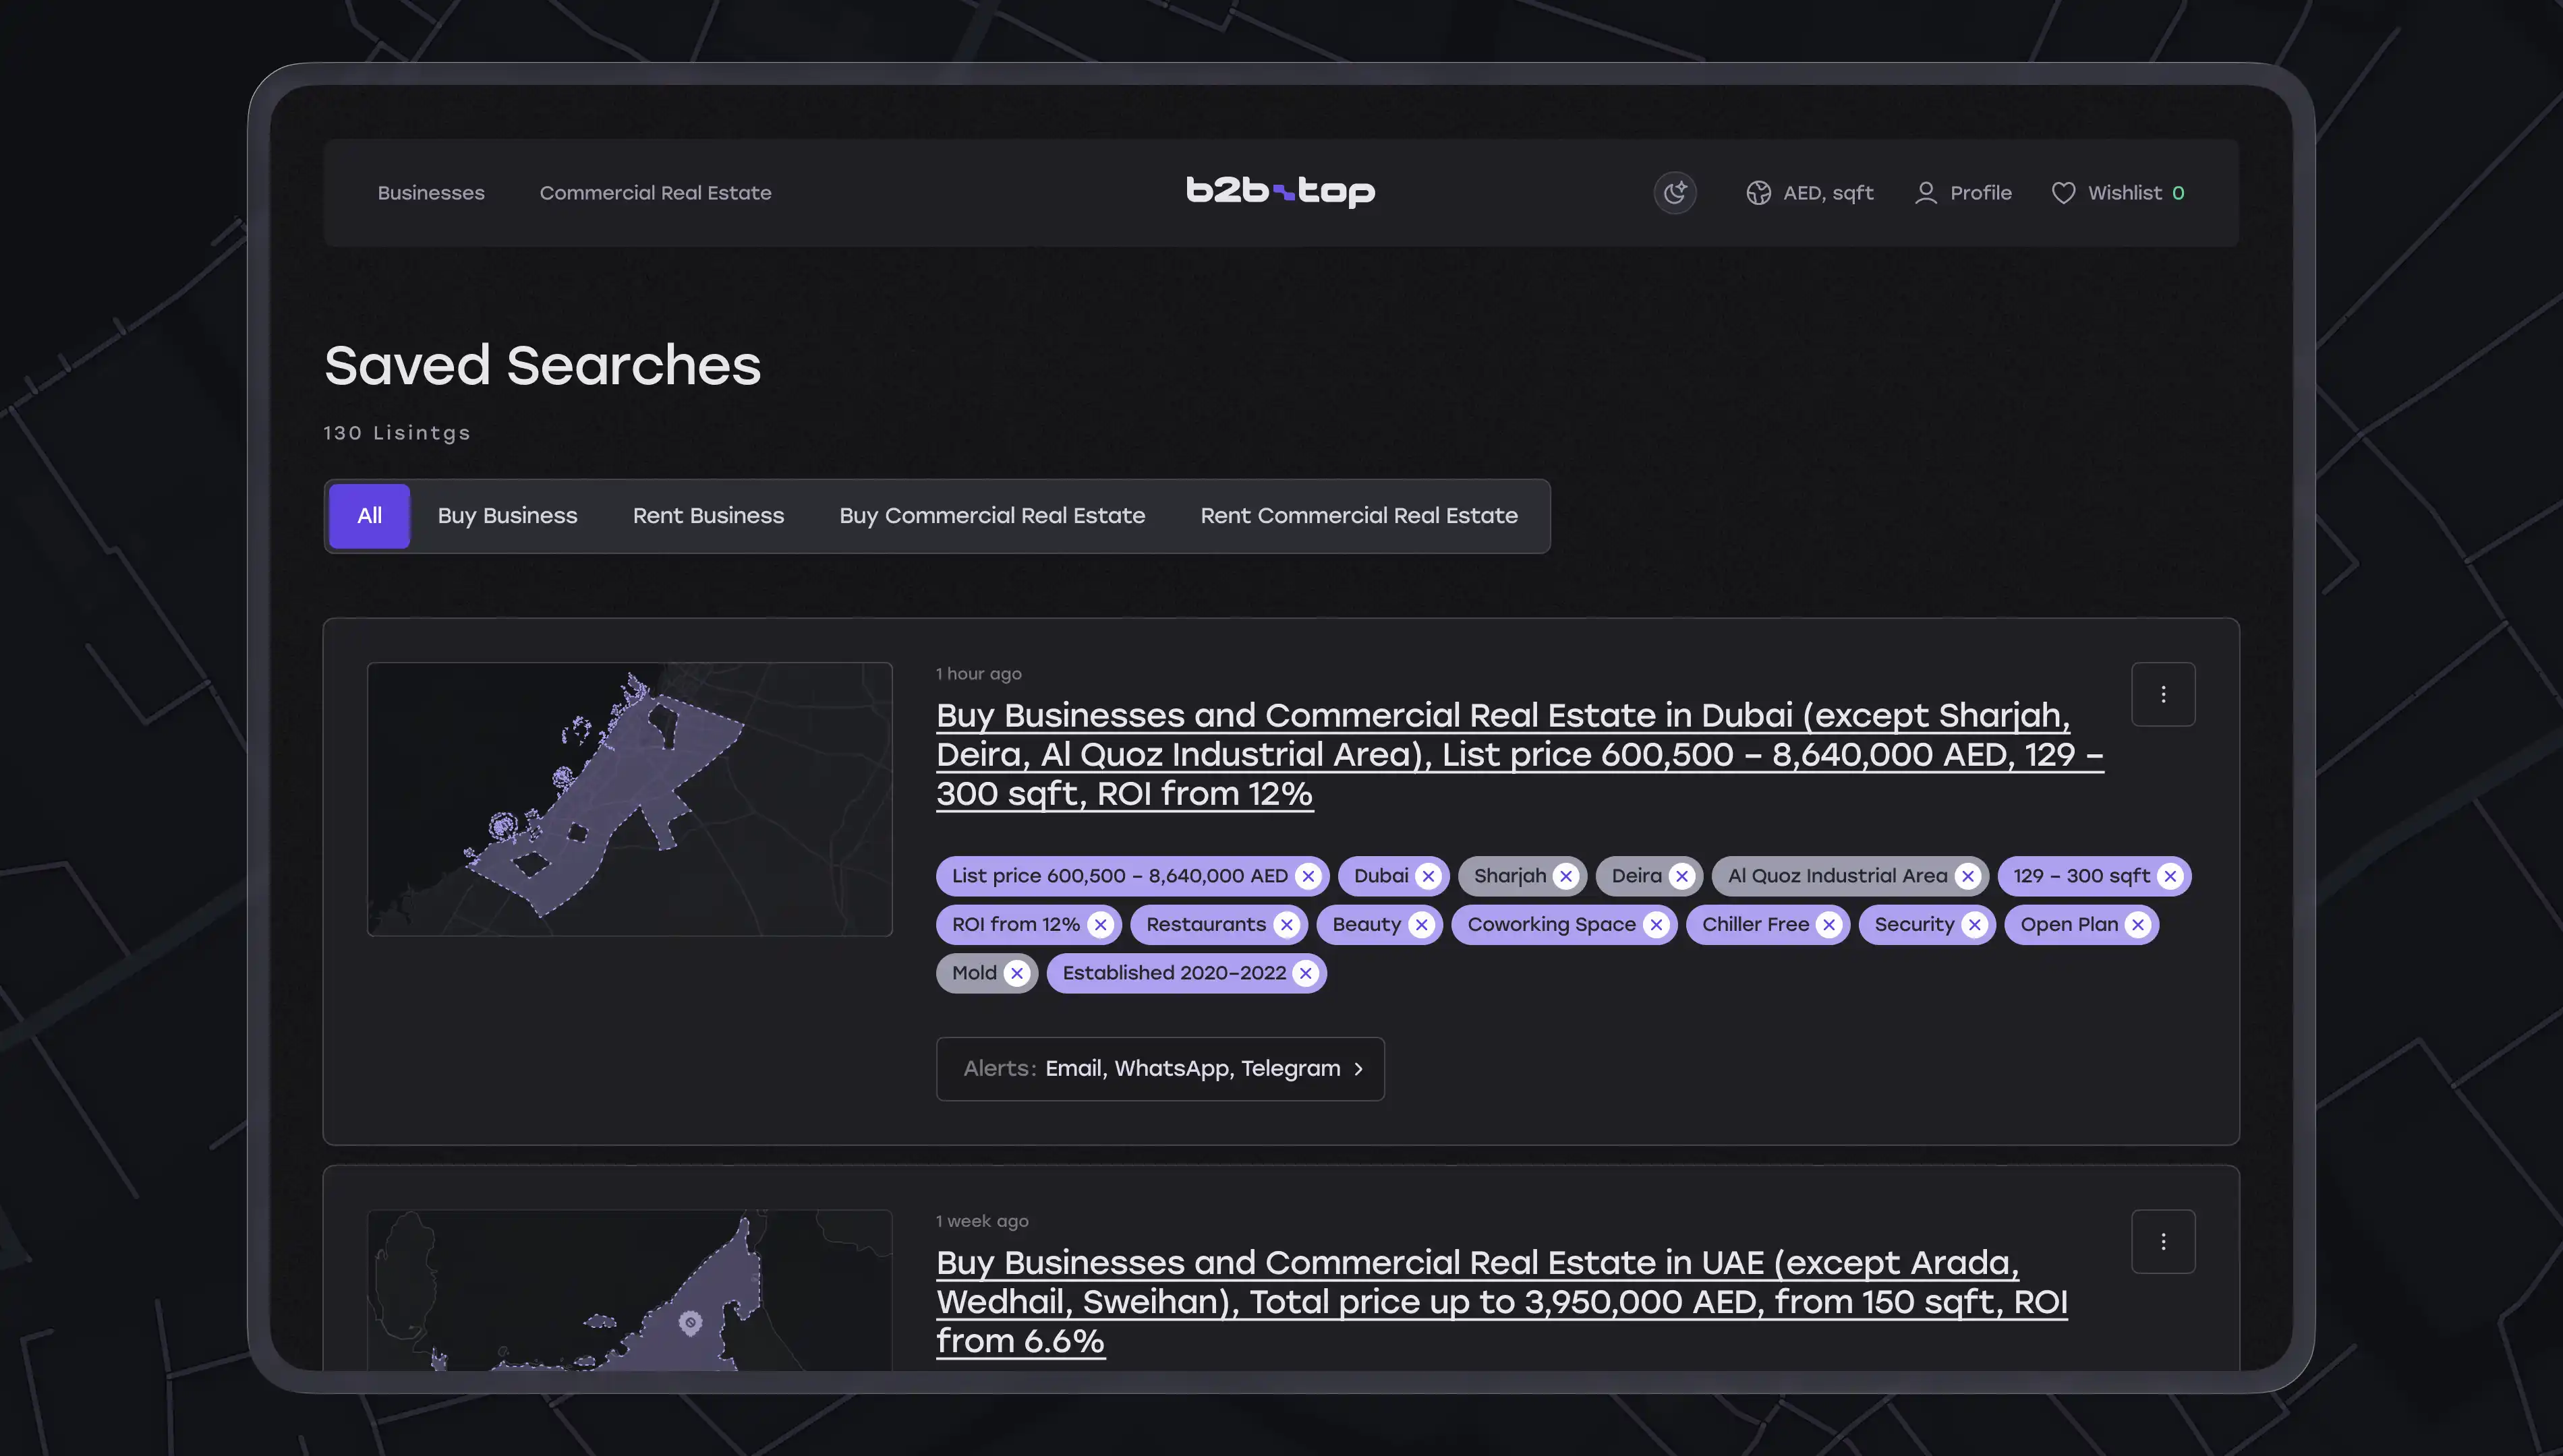
Task: Open the Profile page
Action: [x=1963, y=193]
